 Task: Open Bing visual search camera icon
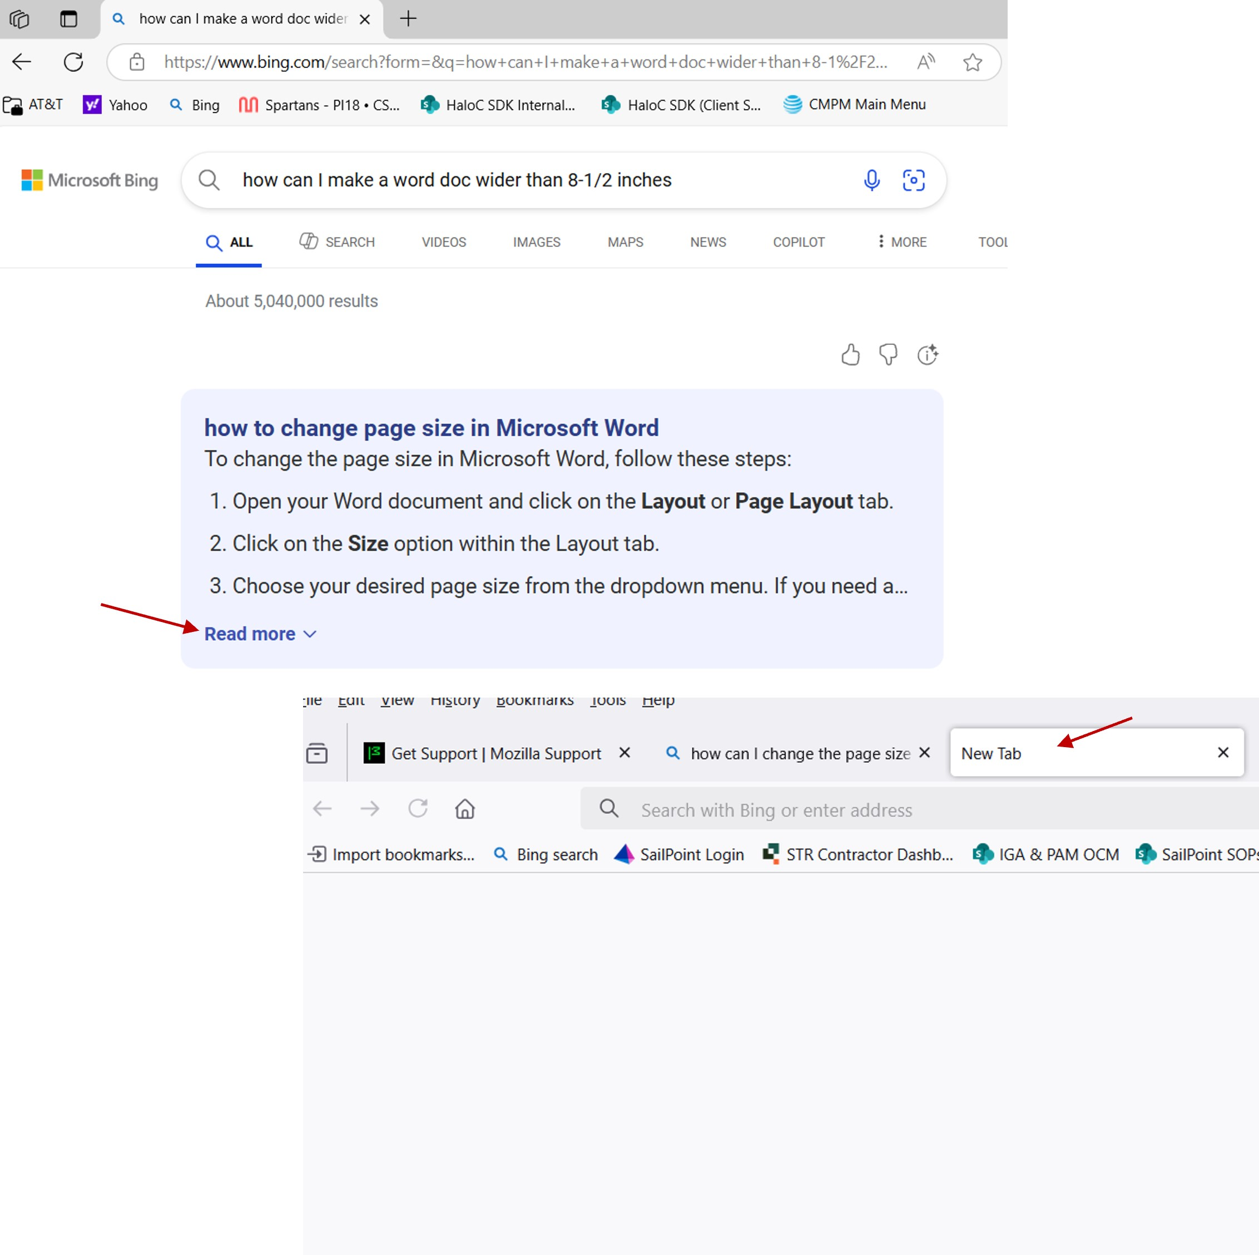tap(913, 180)
